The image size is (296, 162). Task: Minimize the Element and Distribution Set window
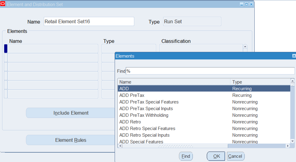point(242,4)
